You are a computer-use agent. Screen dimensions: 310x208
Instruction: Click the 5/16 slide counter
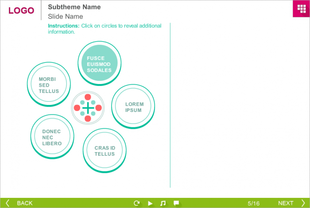(x=254, y=203)
